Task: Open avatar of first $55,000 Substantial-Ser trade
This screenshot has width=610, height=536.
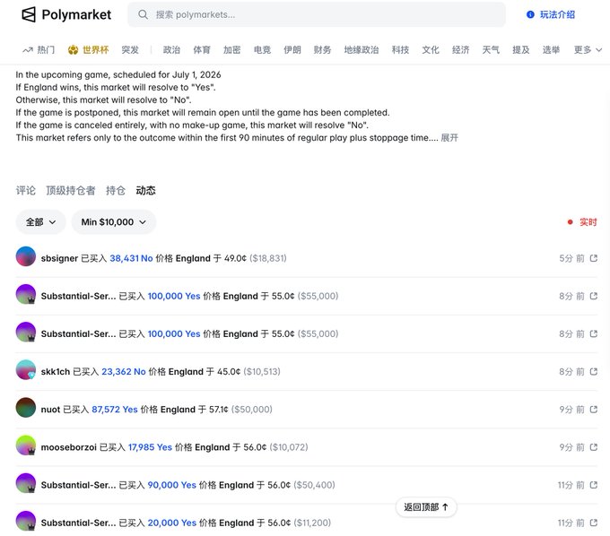Action: (x=26, y=294)
